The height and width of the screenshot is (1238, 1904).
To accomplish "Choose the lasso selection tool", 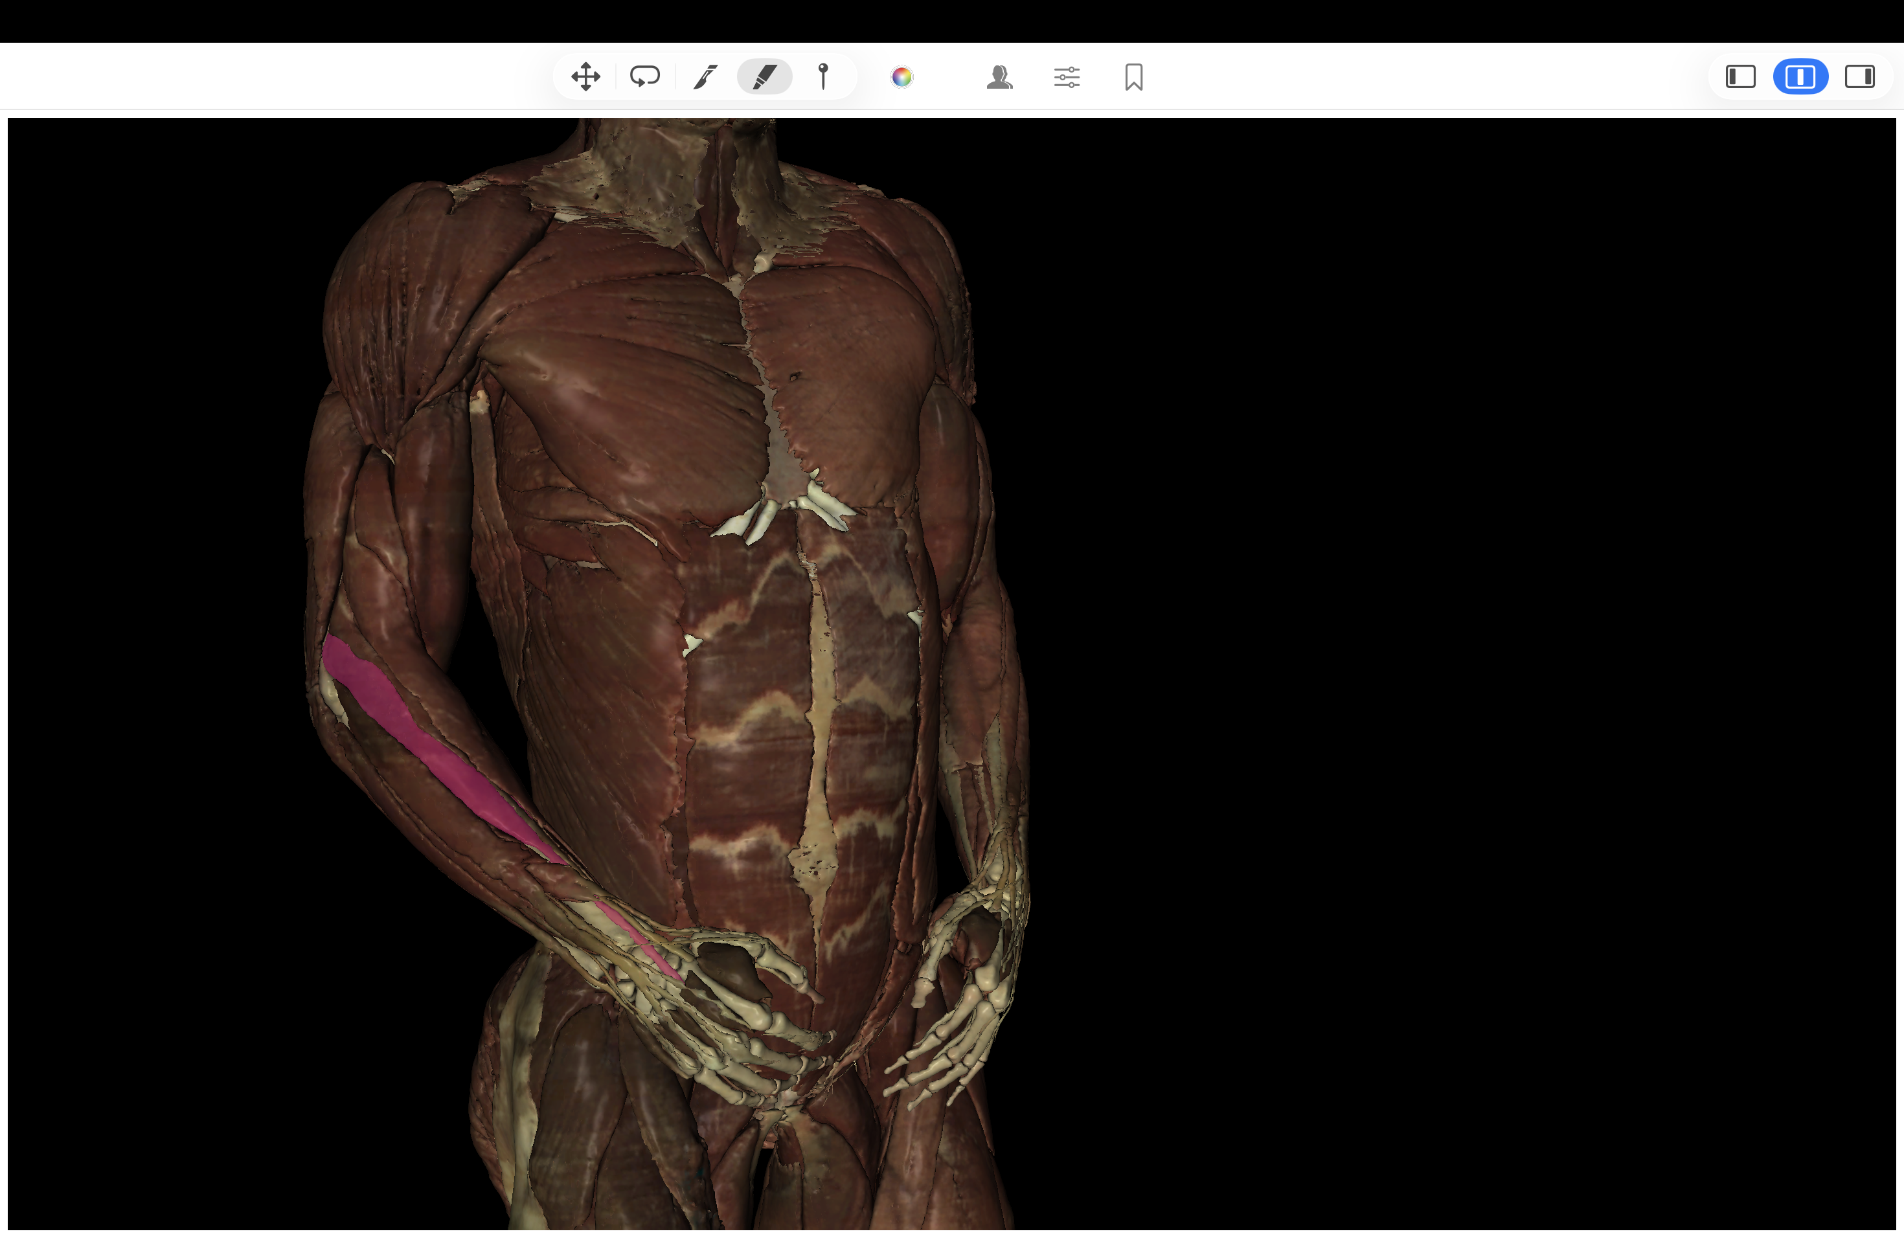I will pos(645,77).
